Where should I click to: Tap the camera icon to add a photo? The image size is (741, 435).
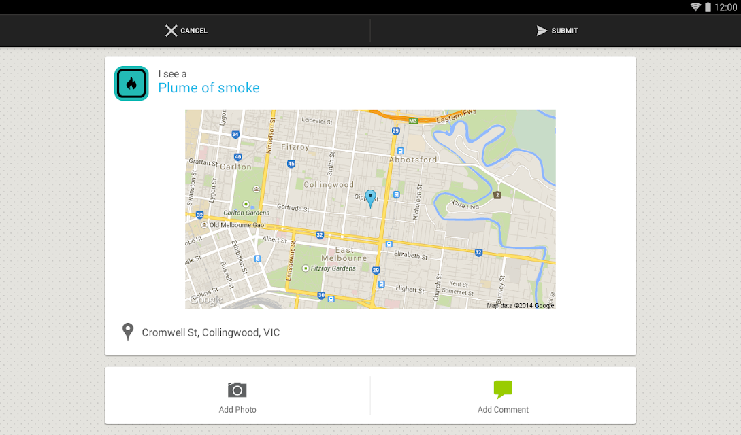pyautogui.click(x=237, y=390)
